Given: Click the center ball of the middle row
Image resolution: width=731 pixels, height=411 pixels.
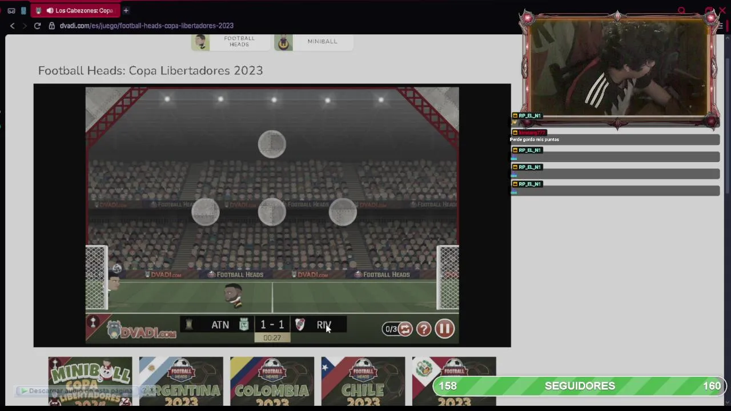Looking at the screenshot, I should tap(272, 212).
